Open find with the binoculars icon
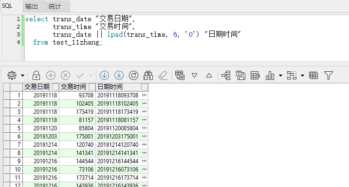Viewport: 349px width, 187px height. (148, 75)
